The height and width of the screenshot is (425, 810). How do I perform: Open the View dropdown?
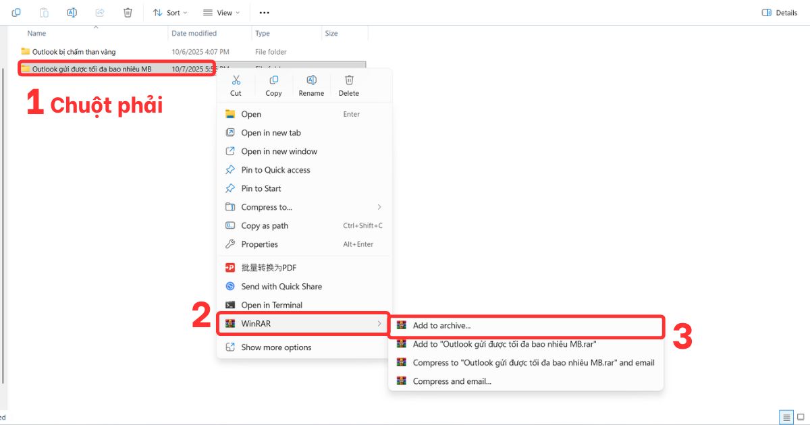[x=221, y=12]
